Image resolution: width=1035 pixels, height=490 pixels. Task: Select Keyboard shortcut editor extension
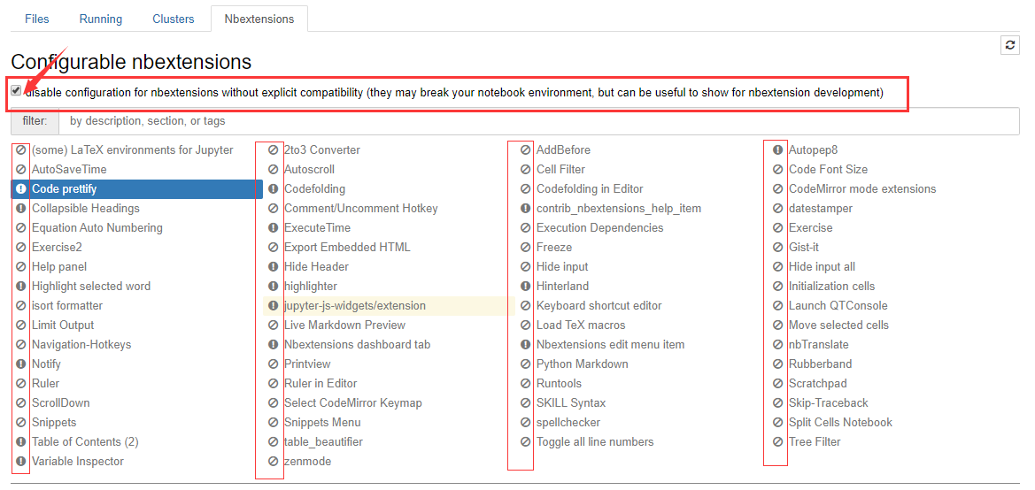599,306
